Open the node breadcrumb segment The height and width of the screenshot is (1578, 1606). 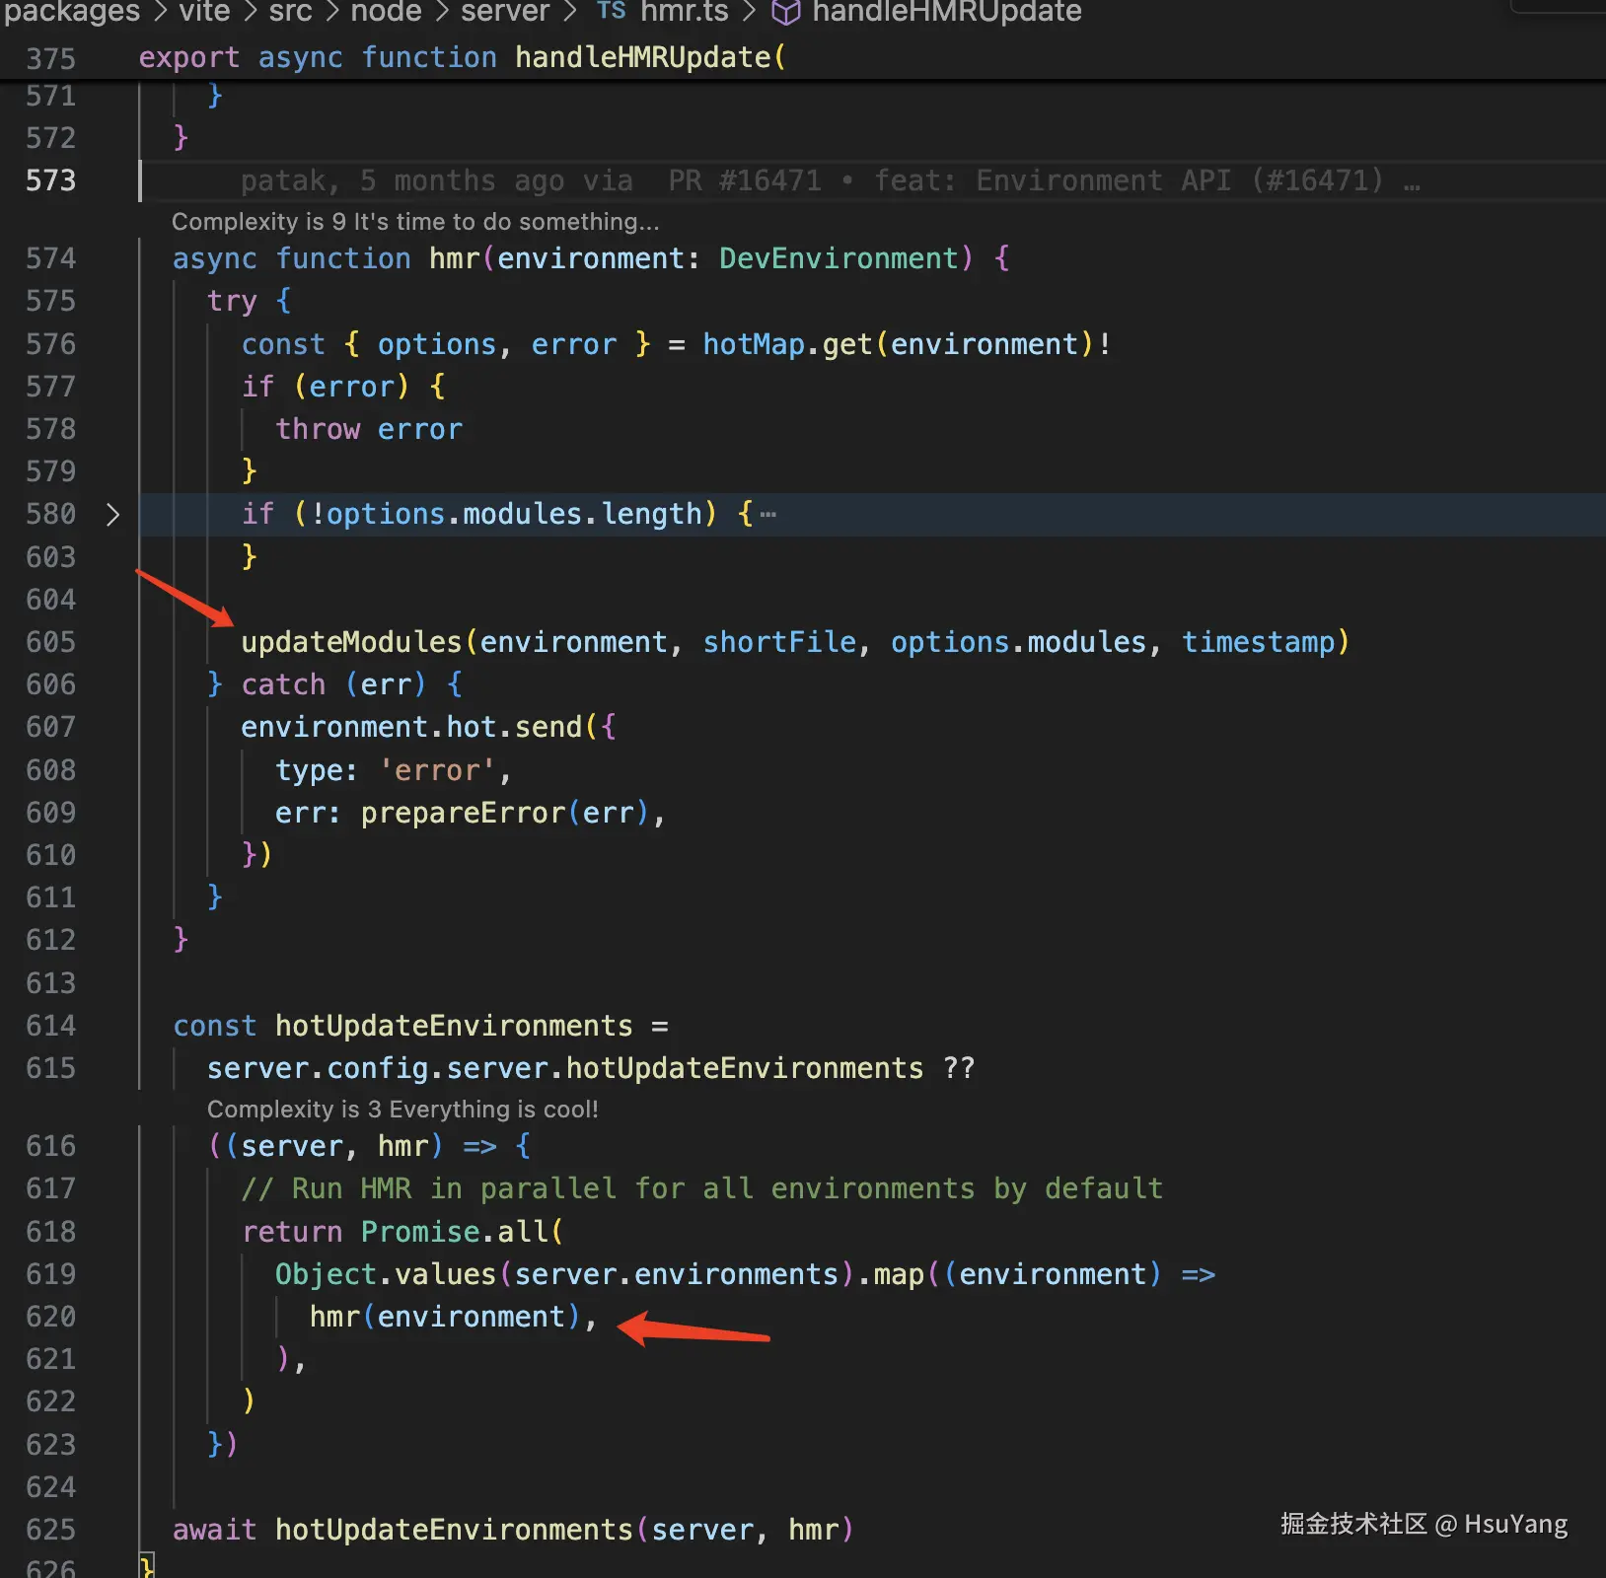pyautogui.click(x=386, y=12)
